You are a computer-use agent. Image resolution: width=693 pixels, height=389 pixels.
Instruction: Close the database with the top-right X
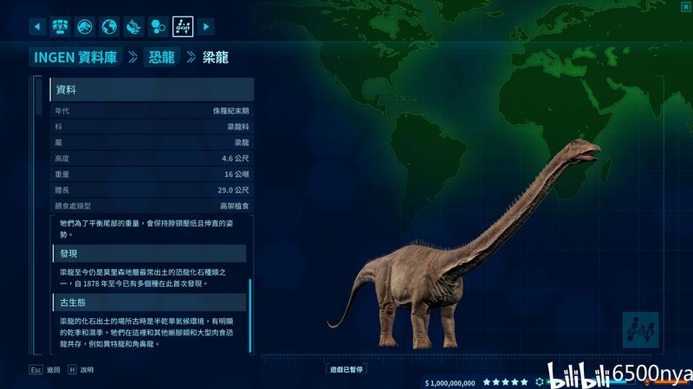click(687, 7)
